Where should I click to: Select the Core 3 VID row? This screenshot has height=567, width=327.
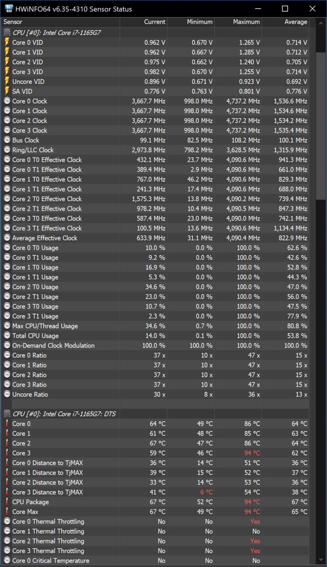tap(155, 71)
